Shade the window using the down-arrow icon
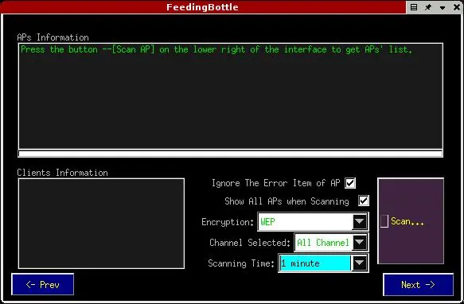The height and width of the screenshot is (304, 464). 443,8
